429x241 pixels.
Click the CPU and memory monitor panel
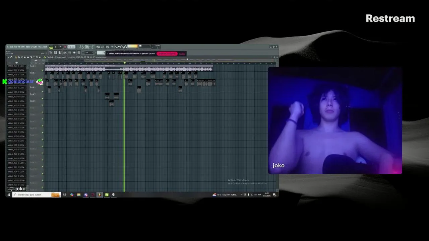(x=150, y=47)
